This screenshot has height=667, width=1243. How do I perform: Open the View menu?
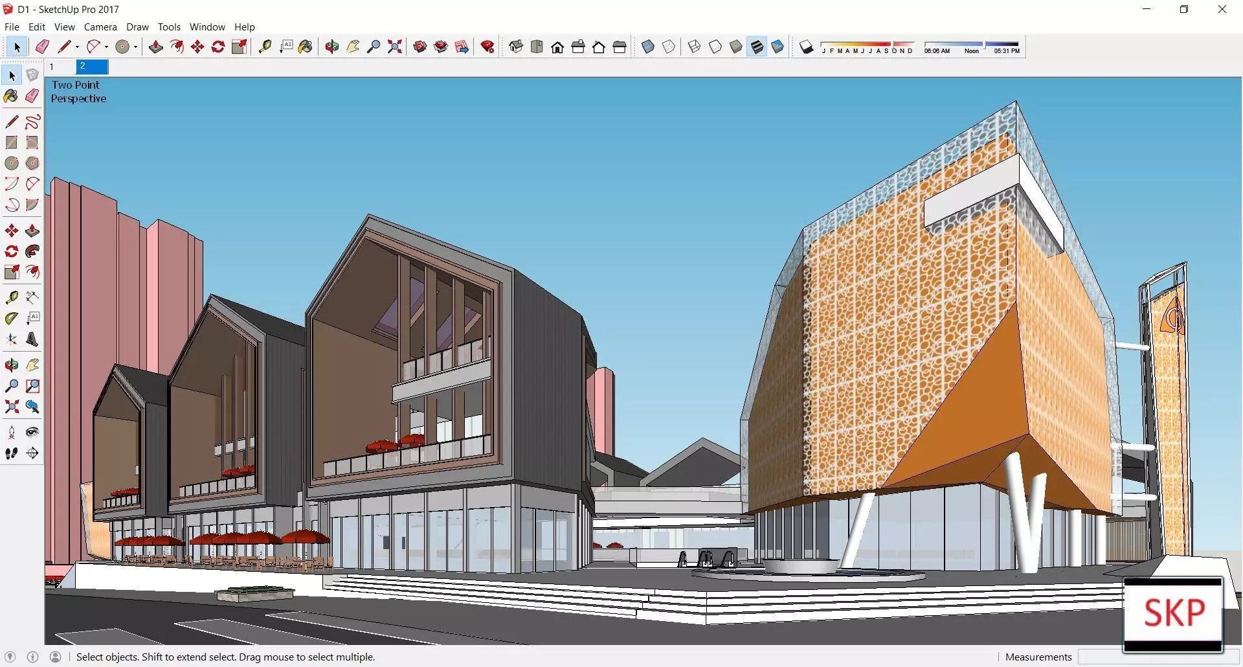(64, 27)
